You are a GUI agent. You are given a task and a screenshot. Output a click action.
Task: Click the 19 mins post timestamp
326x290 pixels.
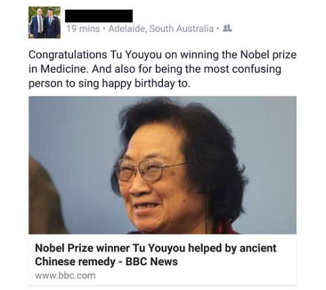point(83,29)
